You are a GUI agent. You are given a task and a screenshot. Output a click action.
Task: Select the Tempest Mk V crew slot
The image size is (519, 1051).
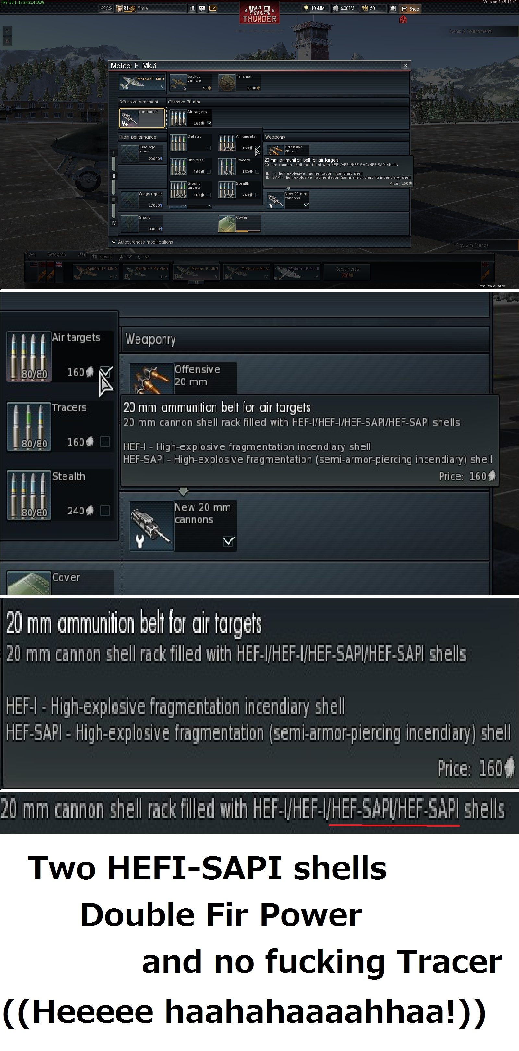[247, 272]
